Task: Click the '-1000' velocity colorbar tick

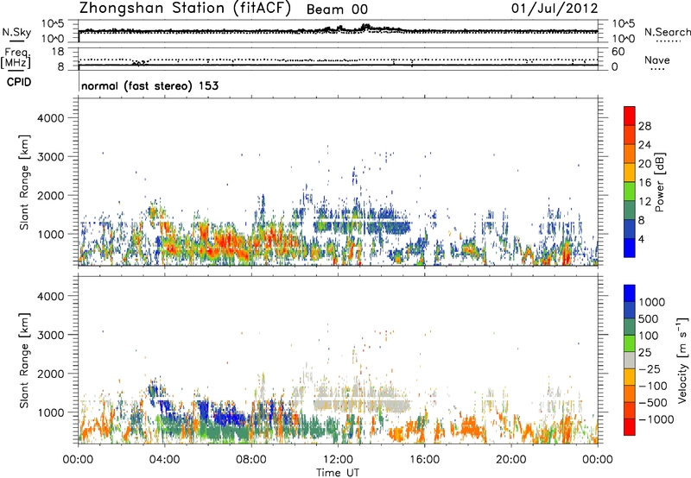Action: tap(656, 419)
